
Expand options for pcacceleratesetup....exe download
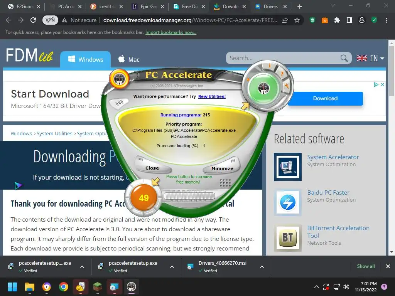pyautogui.click(x=82, y=267)
